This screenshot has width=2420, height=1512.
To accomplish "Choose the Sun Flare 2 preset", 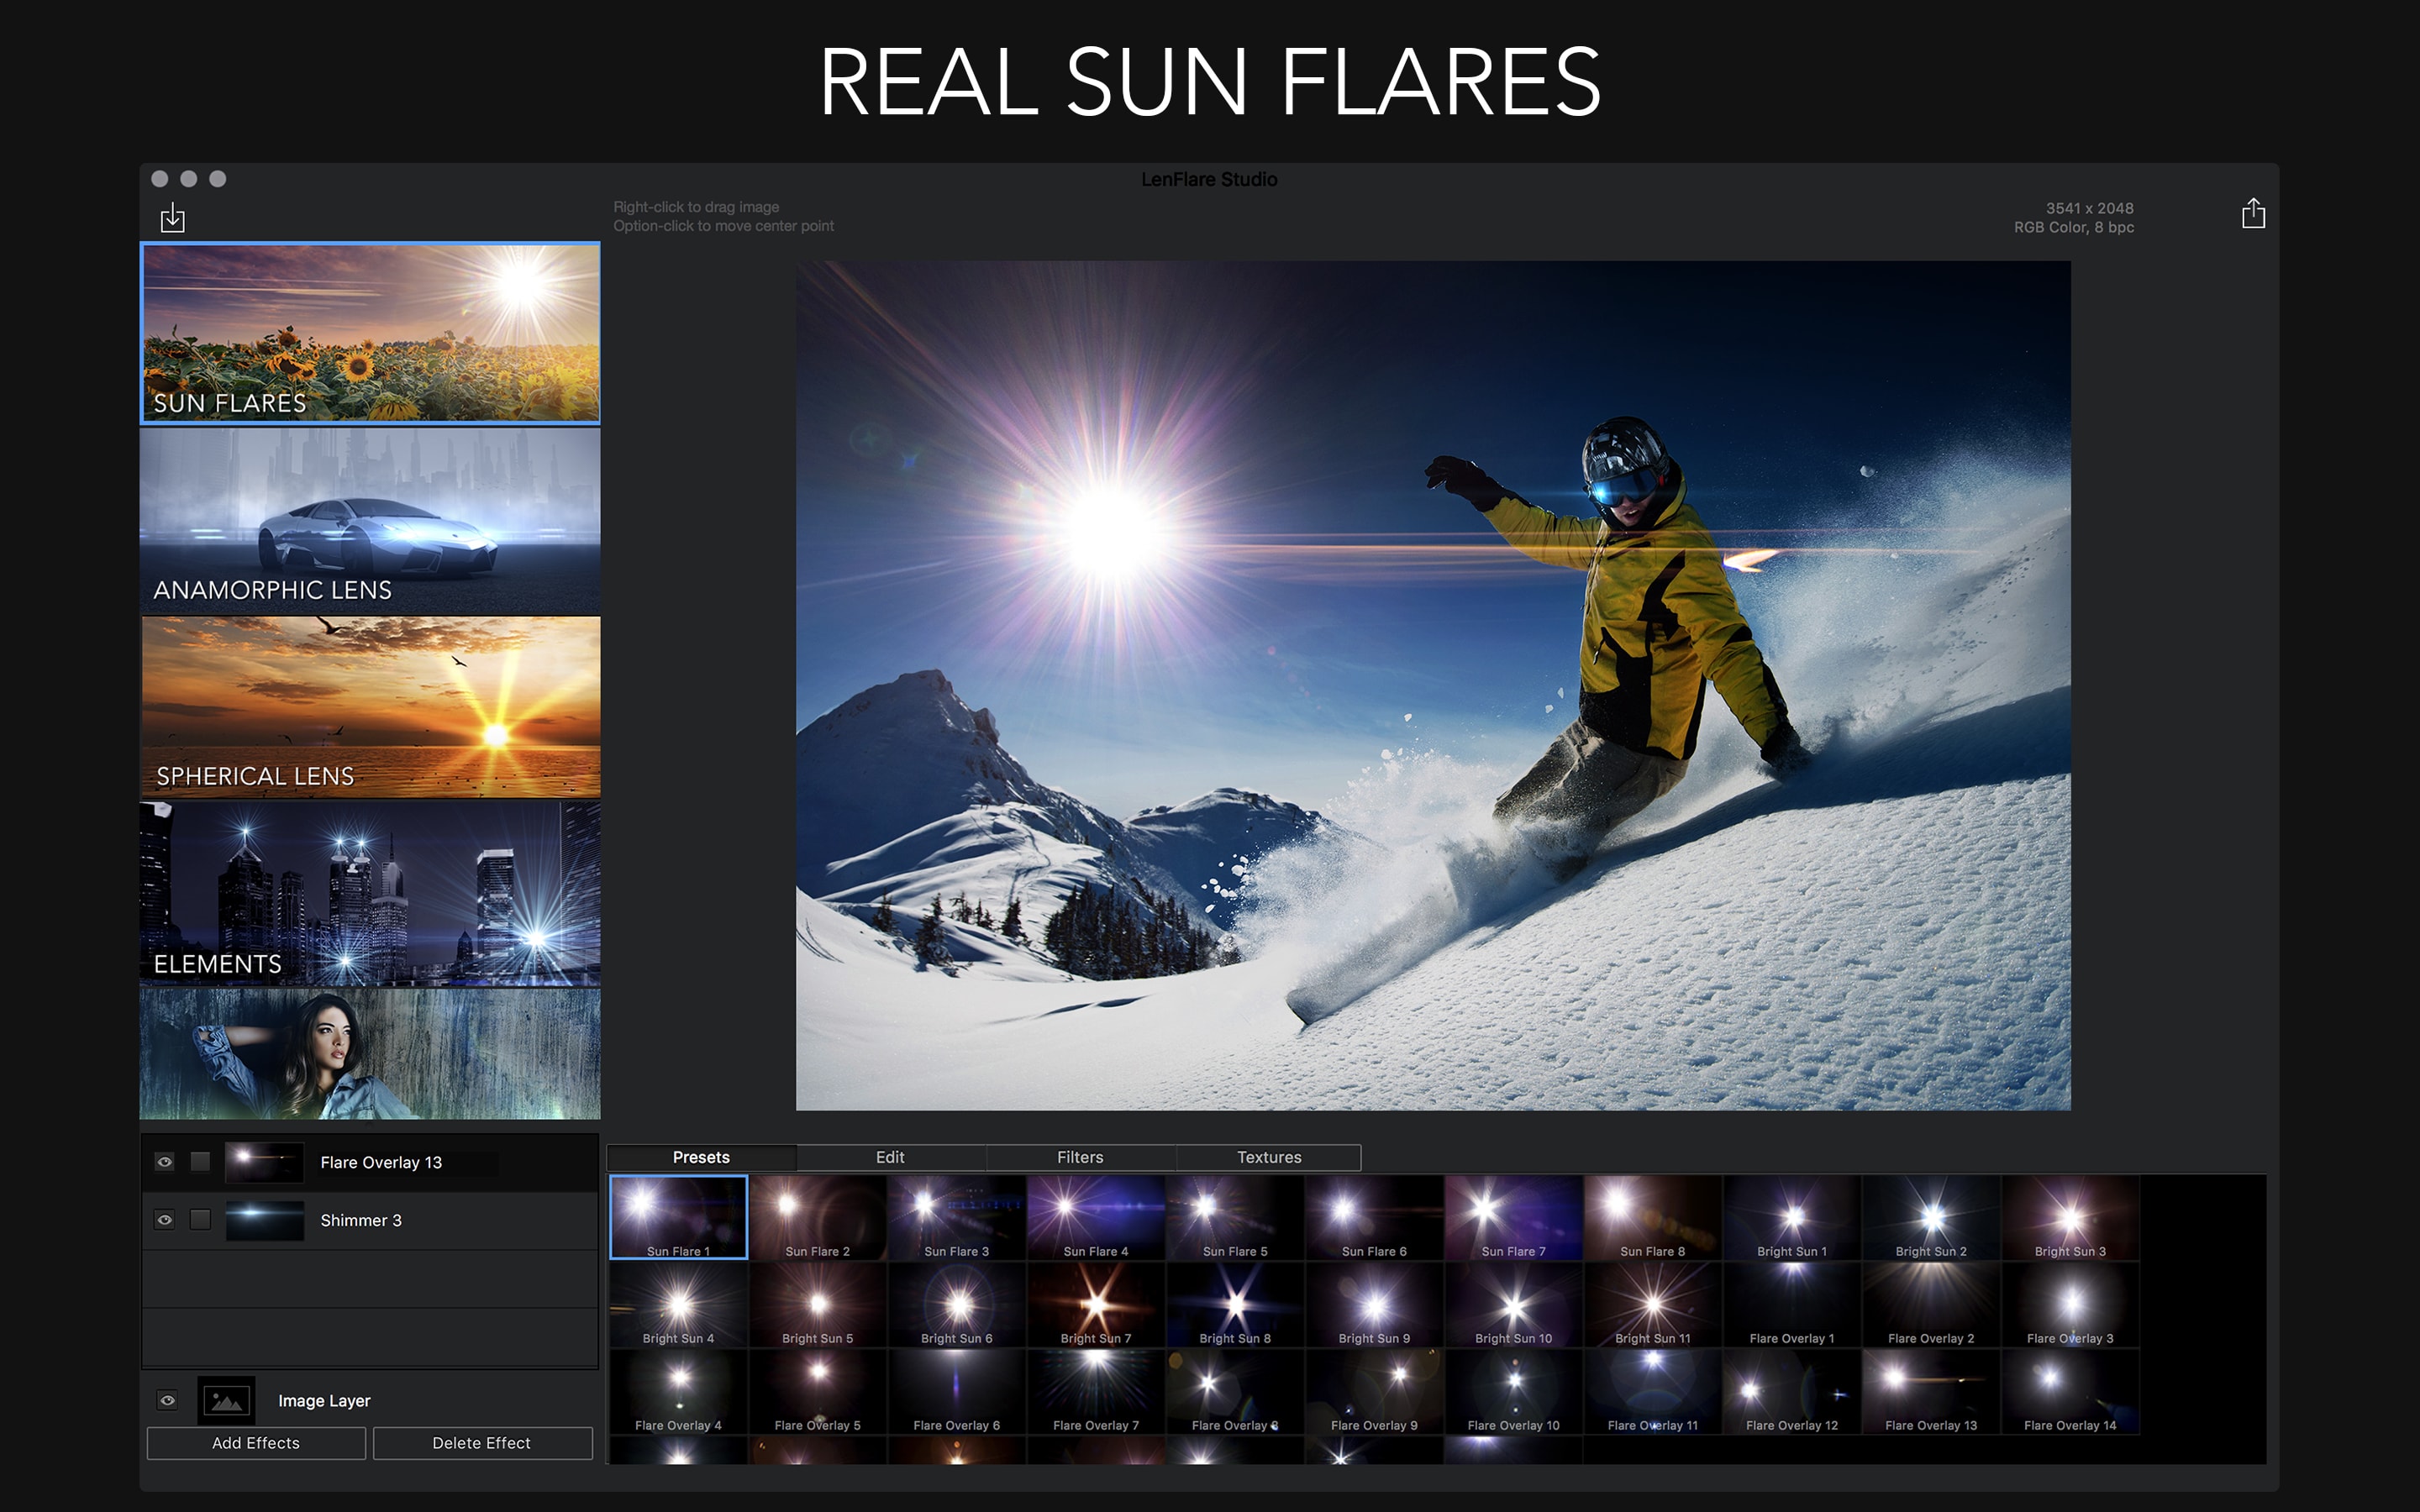I will pos(818,1217).
